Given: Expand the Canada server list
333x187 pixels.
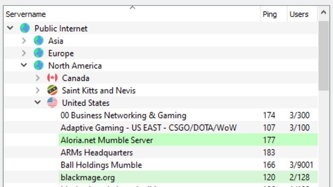Looking at the screenshot, I should pyautogui.click(x=38, y=78).
